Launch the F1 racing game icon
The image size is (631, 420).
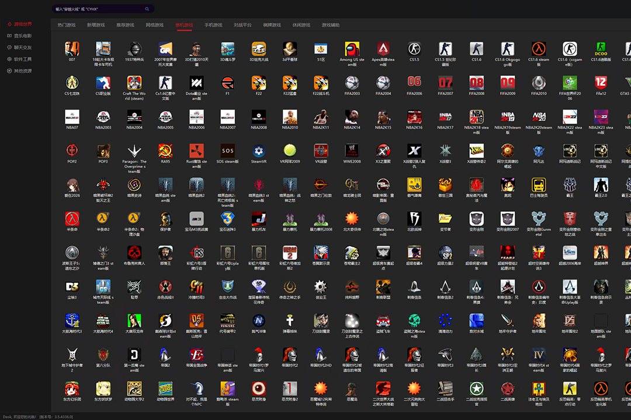228,83
